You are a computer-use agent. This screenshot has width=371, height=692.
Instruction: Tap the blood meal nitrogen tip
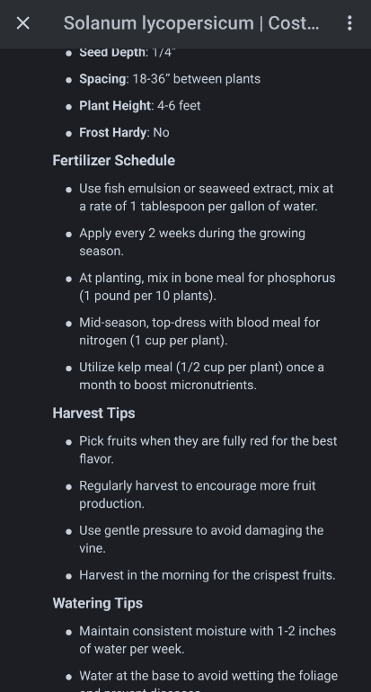(199, 331)
